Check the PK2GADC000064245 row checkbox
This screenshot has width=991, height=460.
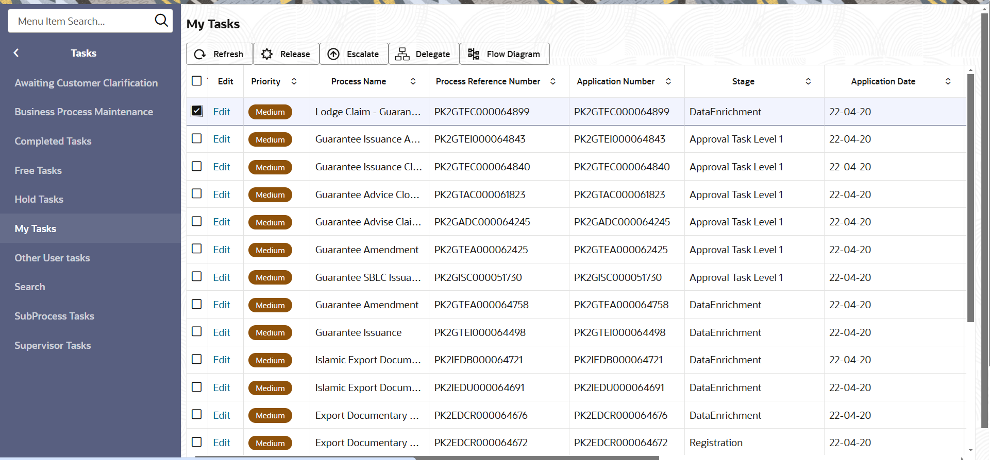pos(197,221)
